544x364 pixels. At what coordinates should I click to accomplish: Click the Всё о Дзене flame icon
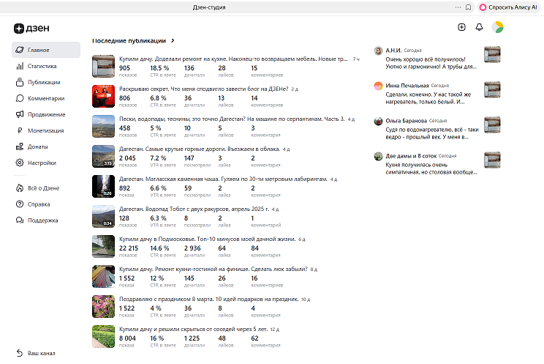tap(20, 188)
